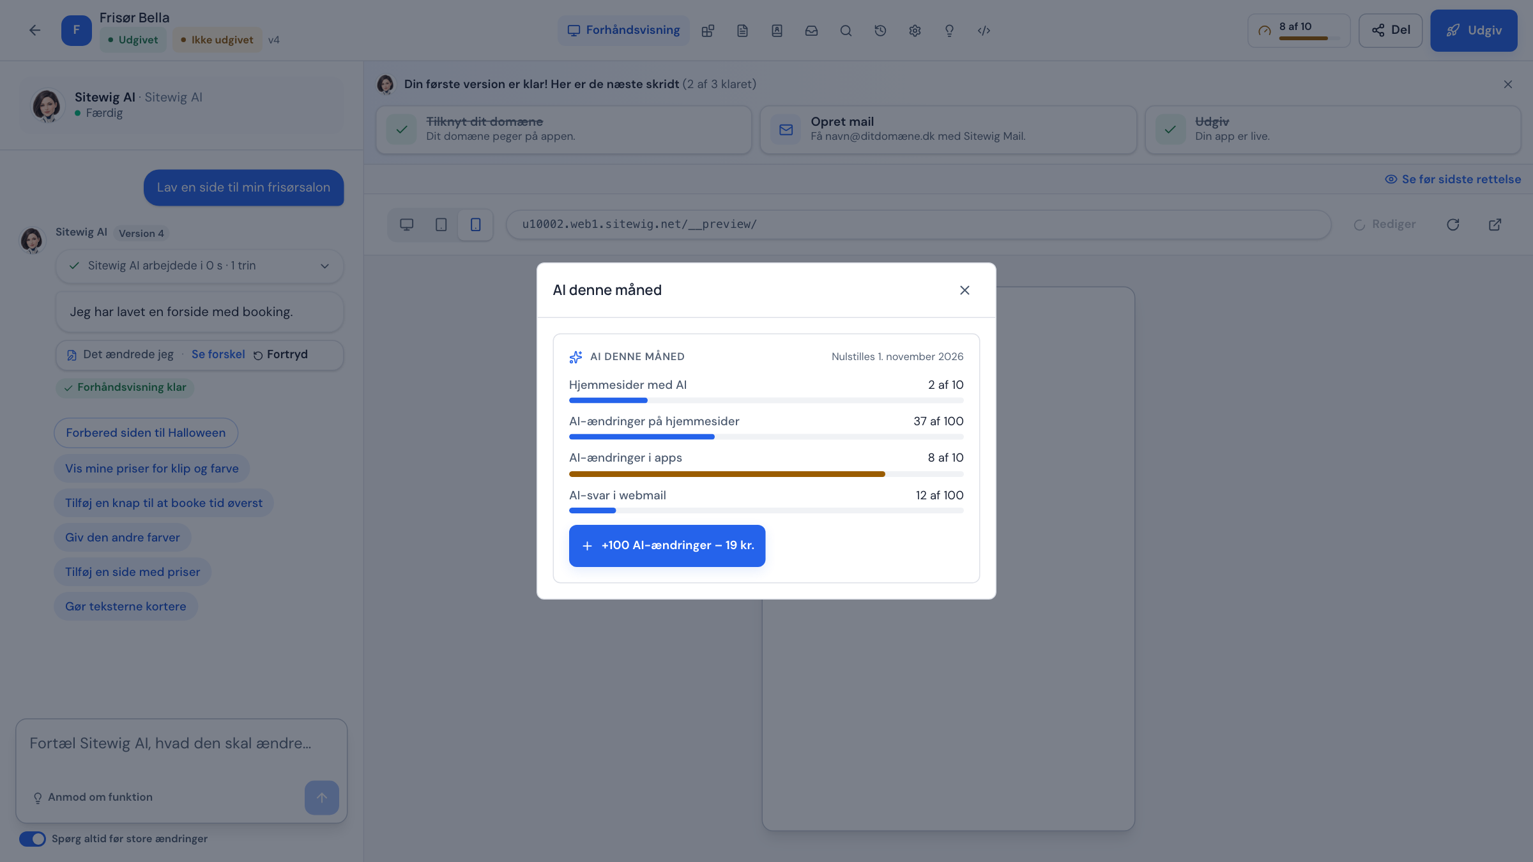Open the settings gear icon in toolbar

(915, 31)
